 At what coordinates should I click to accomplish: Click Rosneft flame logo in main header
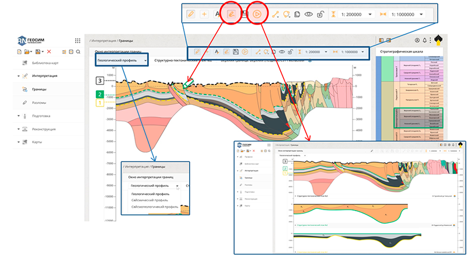click(x=438, y=40)
